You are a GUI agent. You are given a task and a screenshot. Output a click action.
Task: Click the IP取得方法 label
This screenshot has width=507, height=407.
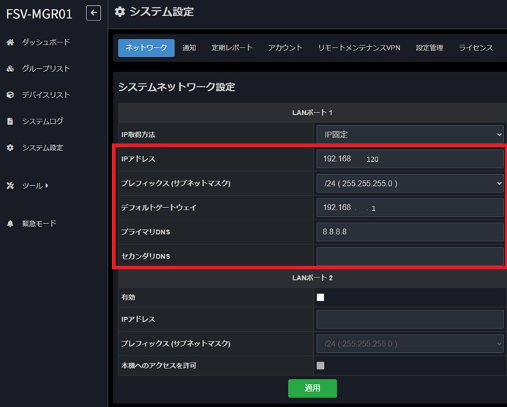(138, 135)
